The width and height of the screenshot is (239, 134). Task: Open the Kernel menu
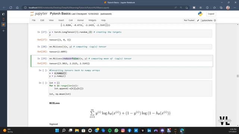(x=80, y=20)
